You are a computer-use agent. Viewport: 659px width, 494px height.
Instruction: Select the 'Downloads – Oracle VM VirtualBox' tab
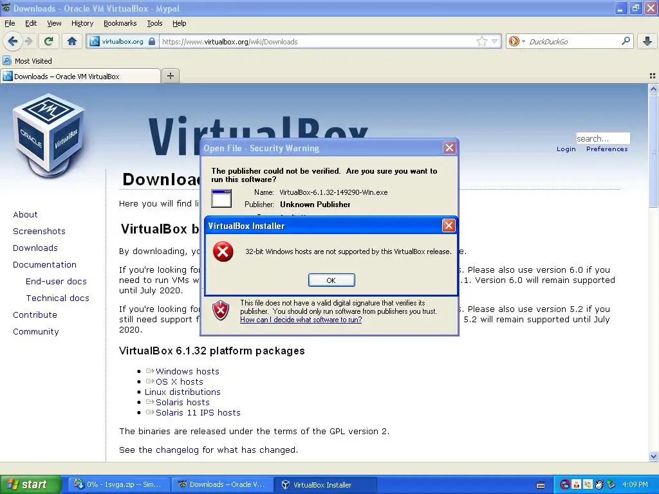pos(80,76)
